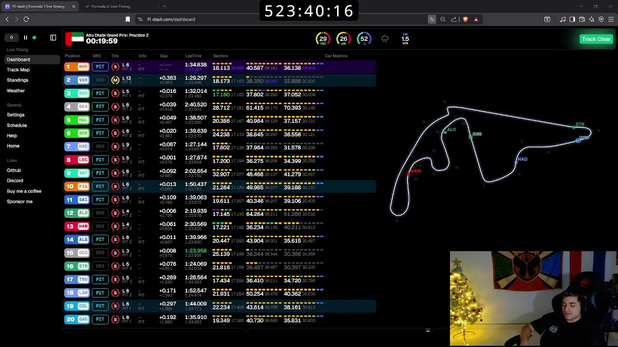
Task: Click the wind speed 1.5 m/s indicator
Action: [x=405, y=39]
